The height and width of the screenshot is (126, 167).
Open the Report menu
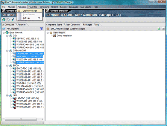coord(54,7)
